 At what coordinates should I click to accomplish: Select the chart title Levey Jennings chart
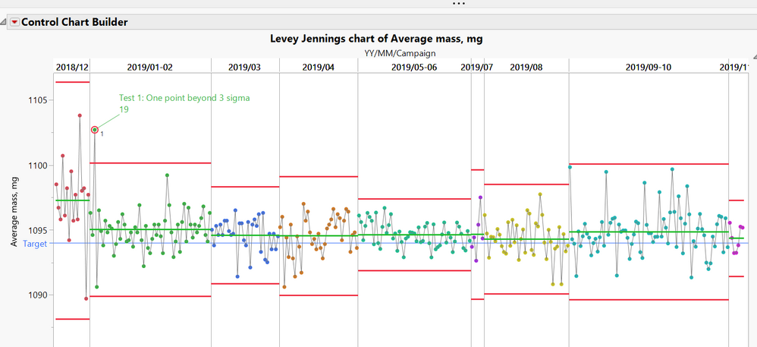point(376,39)
